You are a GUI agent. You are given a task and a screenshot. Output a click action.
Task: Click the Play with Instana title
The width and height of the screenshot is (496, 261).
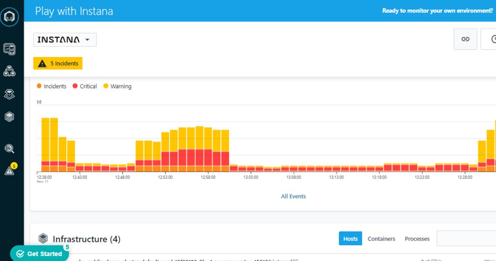(x=74, y=11)
